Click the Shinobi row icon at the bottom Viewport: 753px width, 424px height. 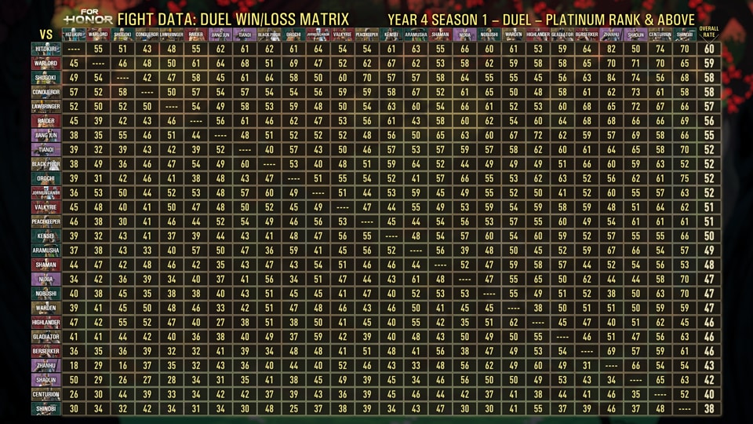point(44,408)
